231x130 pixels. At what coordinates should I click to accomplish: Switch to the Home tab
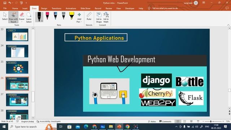pos(15,8)
